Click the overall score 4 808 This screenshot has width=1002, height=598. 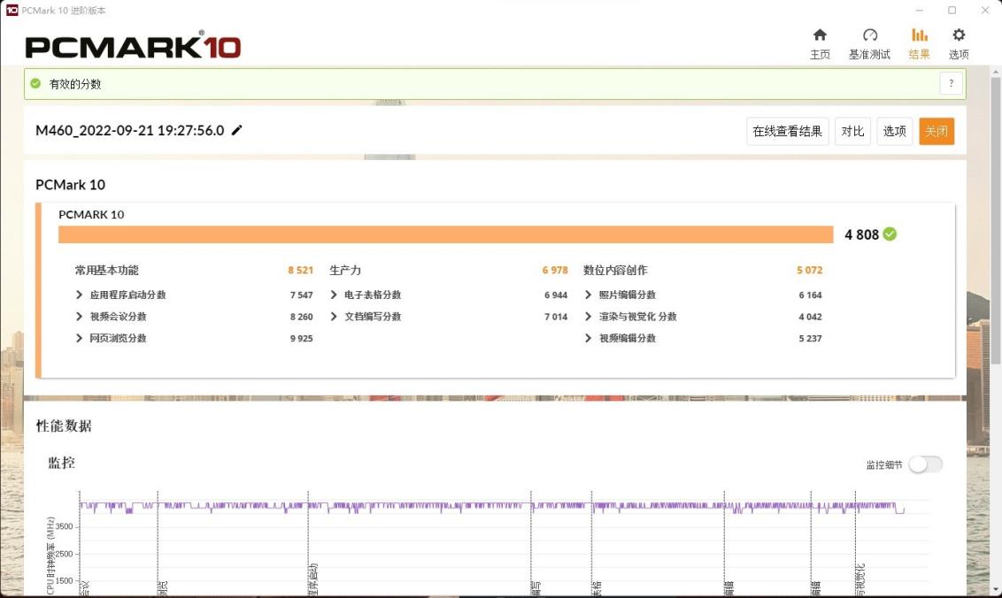pos(861,234)
